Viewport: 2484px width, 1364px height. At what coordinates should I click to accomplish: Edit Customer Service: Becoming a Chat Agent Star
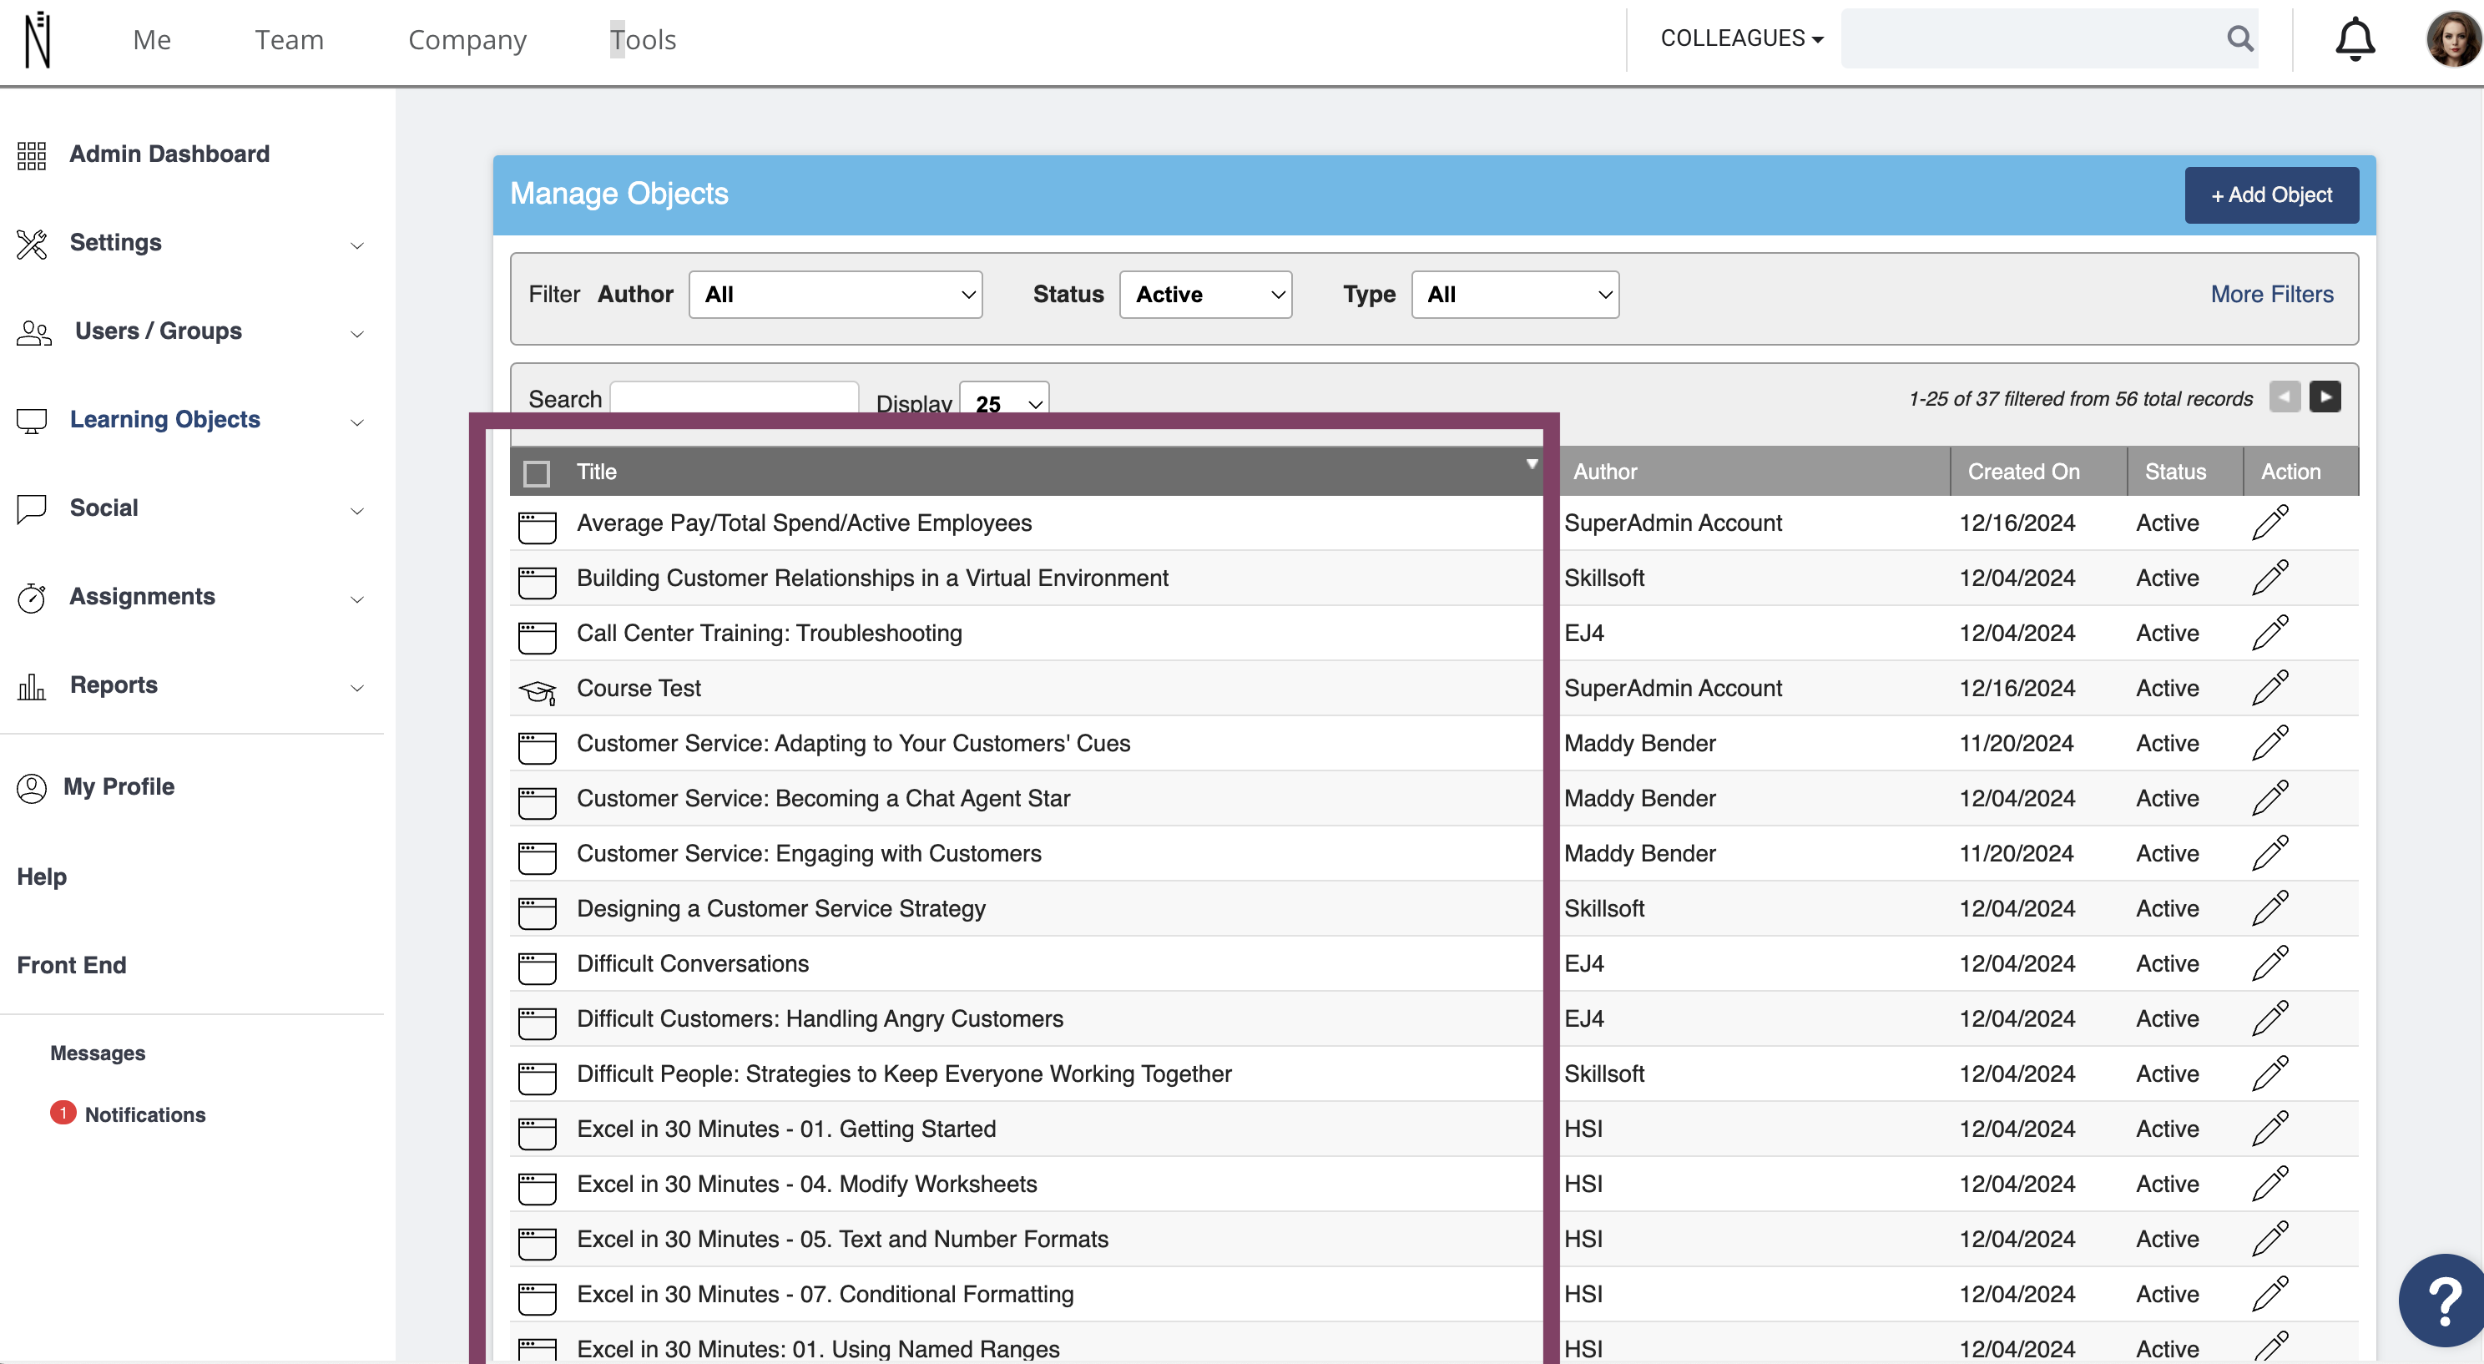point(2270,798)
